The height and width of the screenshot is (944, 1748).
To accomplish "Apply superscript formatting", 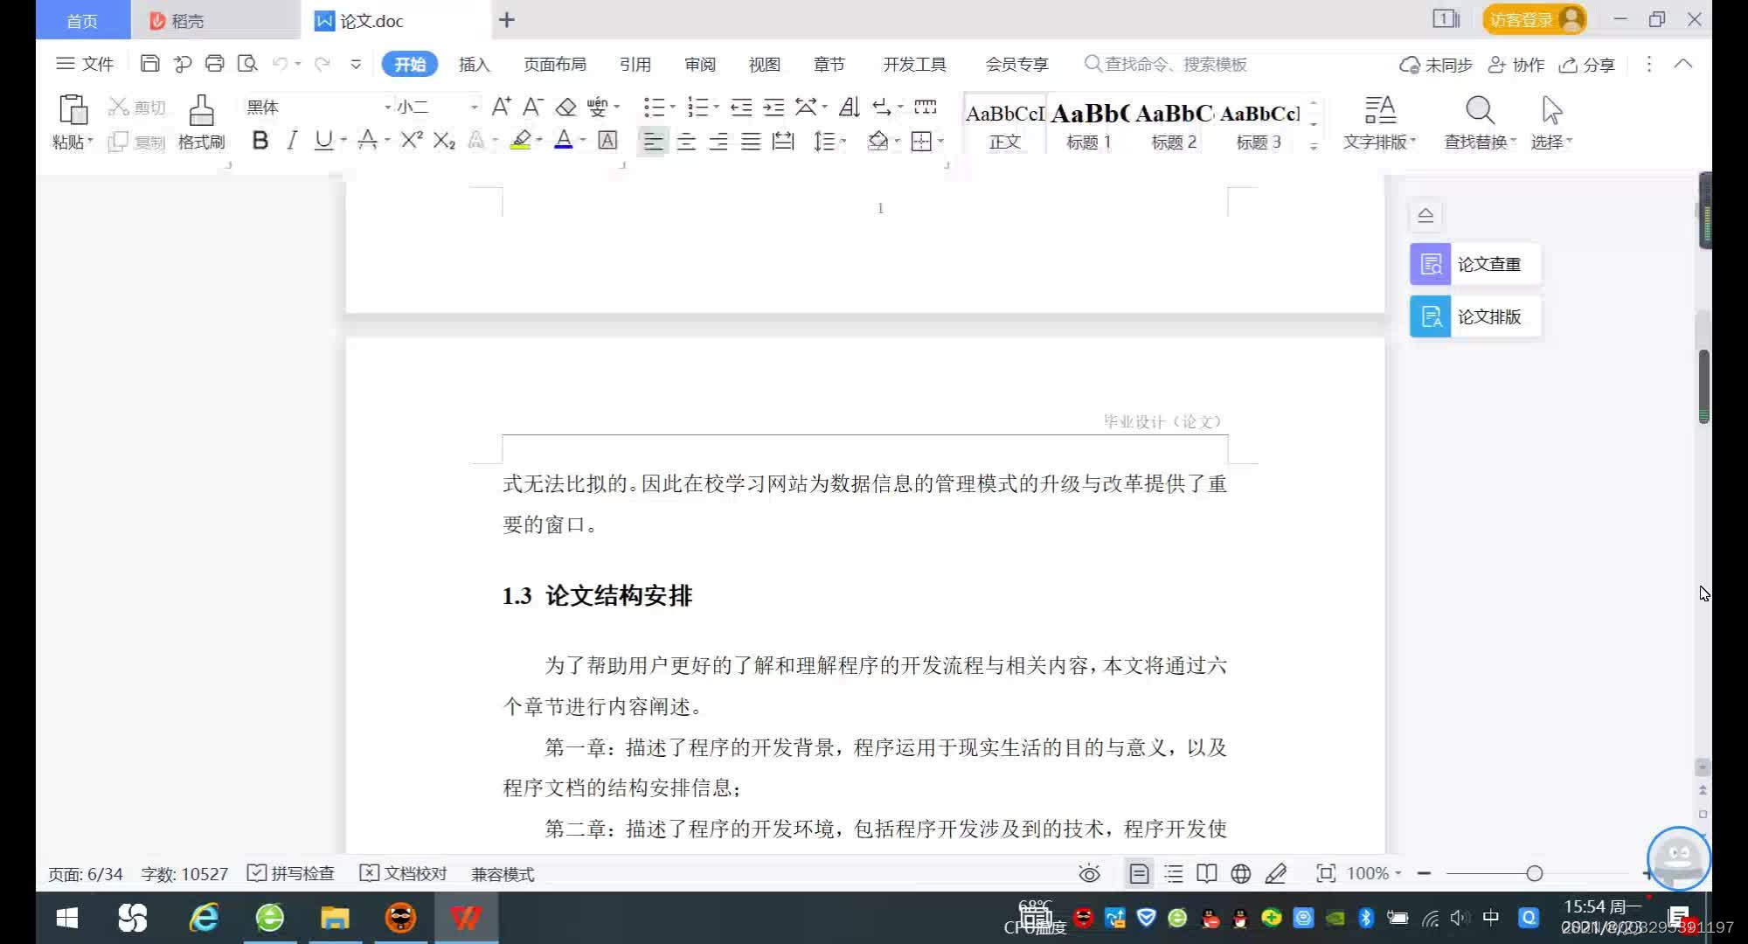I will pos(412,140).
